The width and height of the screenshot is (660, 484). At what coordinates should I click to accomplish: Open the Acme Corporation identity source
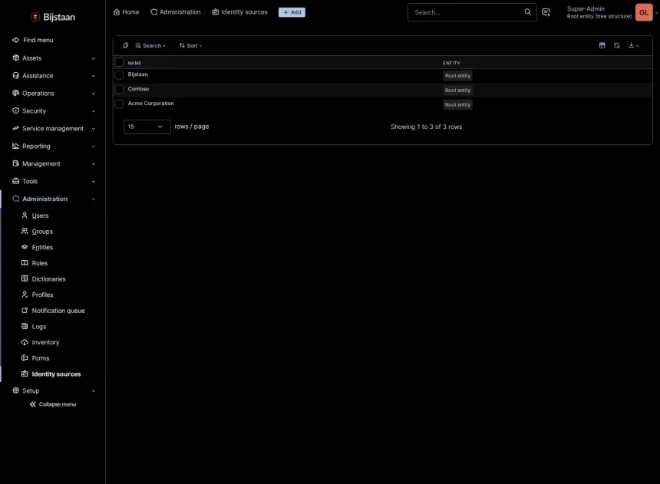click(x=150, y=103)
